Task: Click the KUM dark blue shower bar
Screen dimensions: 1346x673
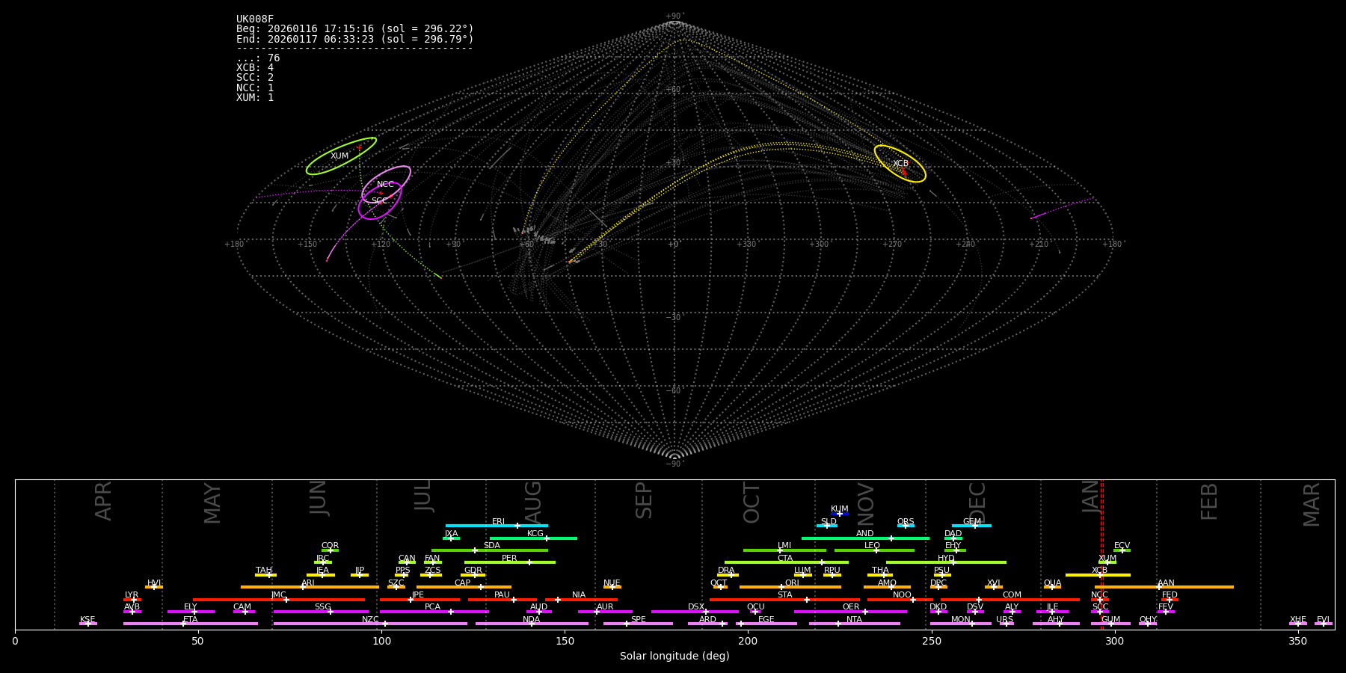Action: (x=840, y=514)
